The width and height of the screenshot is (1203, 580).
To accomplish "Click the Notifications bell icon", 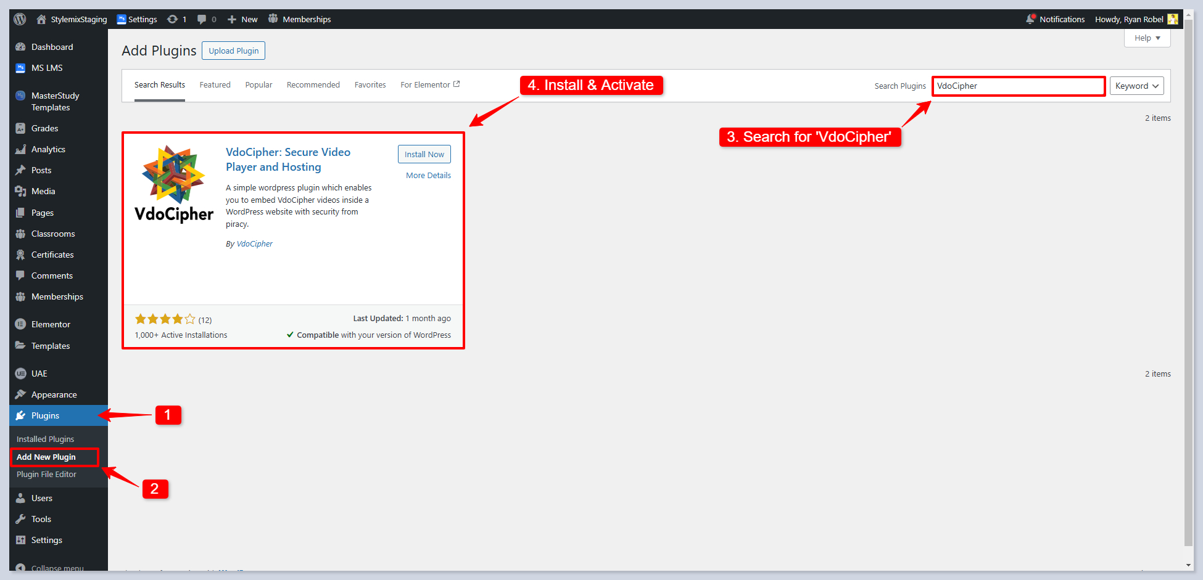I will pos(1030,19).
